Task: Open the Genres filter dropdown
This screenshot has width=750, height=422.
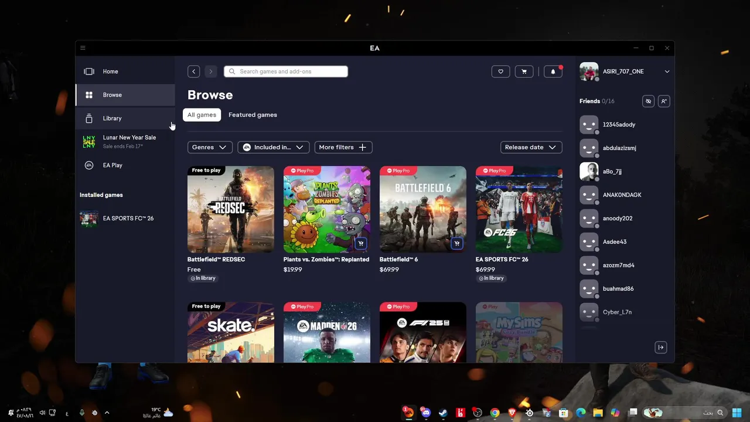Action: point(210,147)
